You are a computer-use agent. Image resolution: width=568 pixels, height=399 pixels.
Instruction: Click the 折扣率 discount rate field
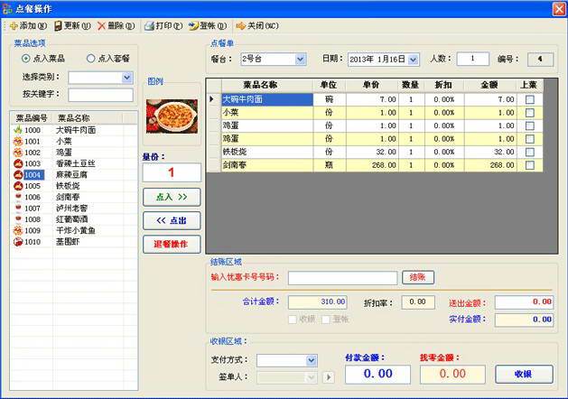pyautogui.click(x=418, y=302)
